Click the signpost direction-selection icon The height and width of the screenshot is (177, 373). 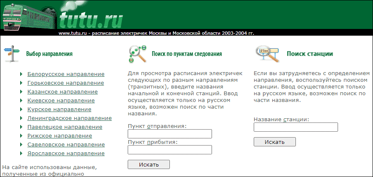[x=12, y=54]
